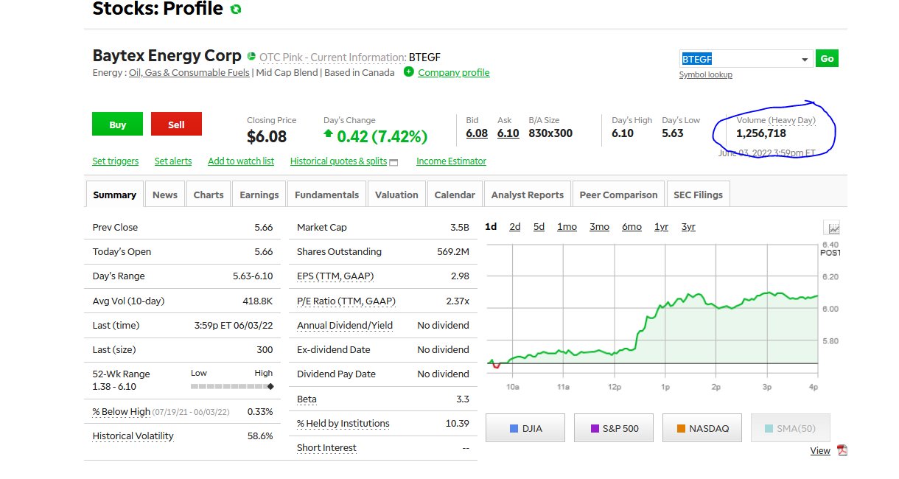Image resolution: width=899 pixels, height=479 pixels.
Task: Toggle the SMA(50) overlay
Action: point(791,428)
